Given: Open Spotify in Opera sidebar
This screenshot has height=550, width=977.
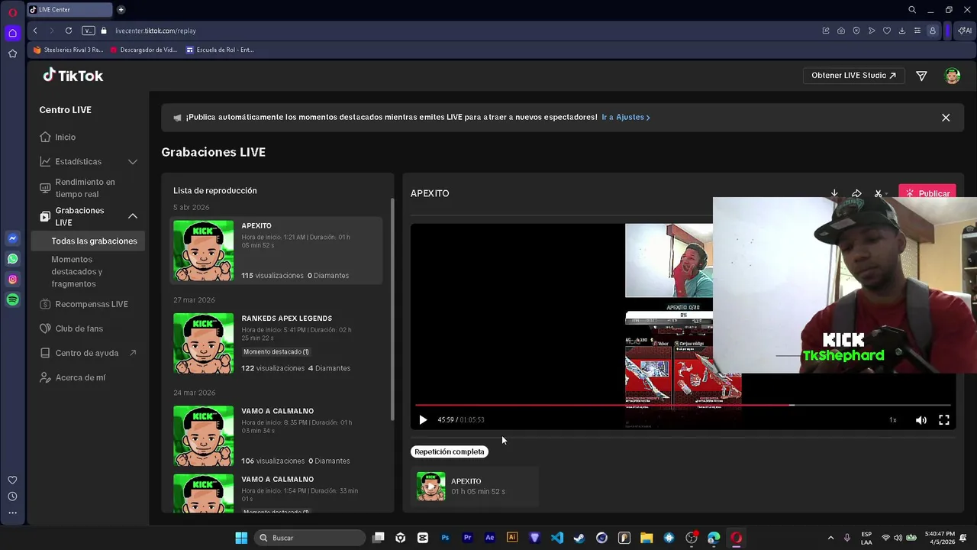Looking at the screenshot, I should click(12, 300).
